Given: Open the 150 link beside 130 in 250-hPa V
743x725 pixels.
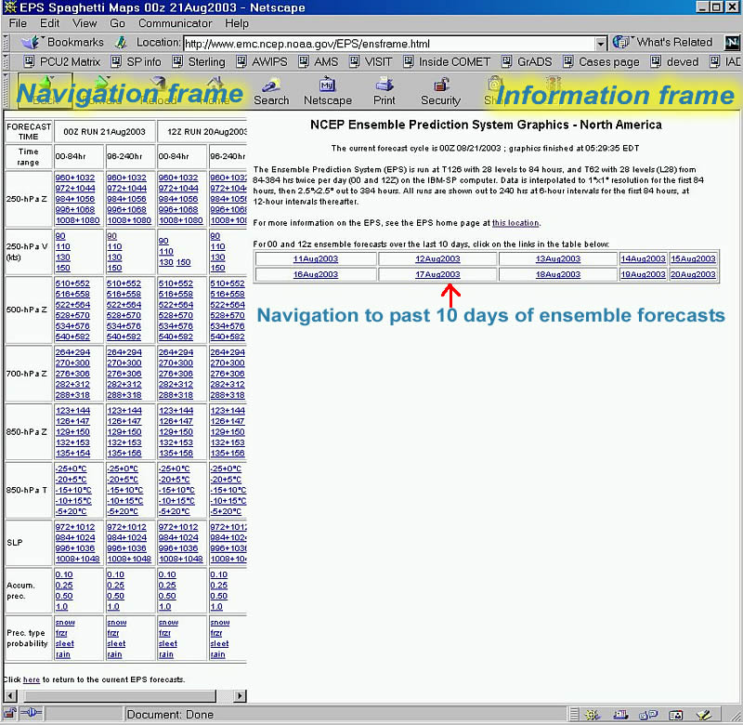Looking at the screenshot, I should pos(183,262).
